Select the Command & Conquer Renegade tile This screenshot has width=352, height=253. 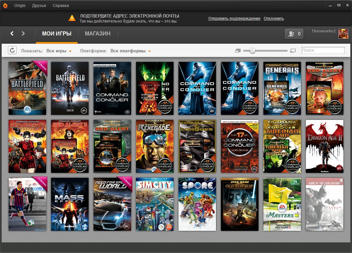(x=155, y=146)
